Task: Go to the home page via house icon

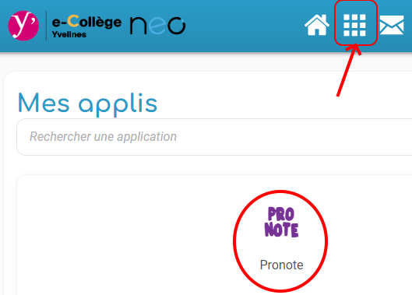Action: click(x=317, y=25)
